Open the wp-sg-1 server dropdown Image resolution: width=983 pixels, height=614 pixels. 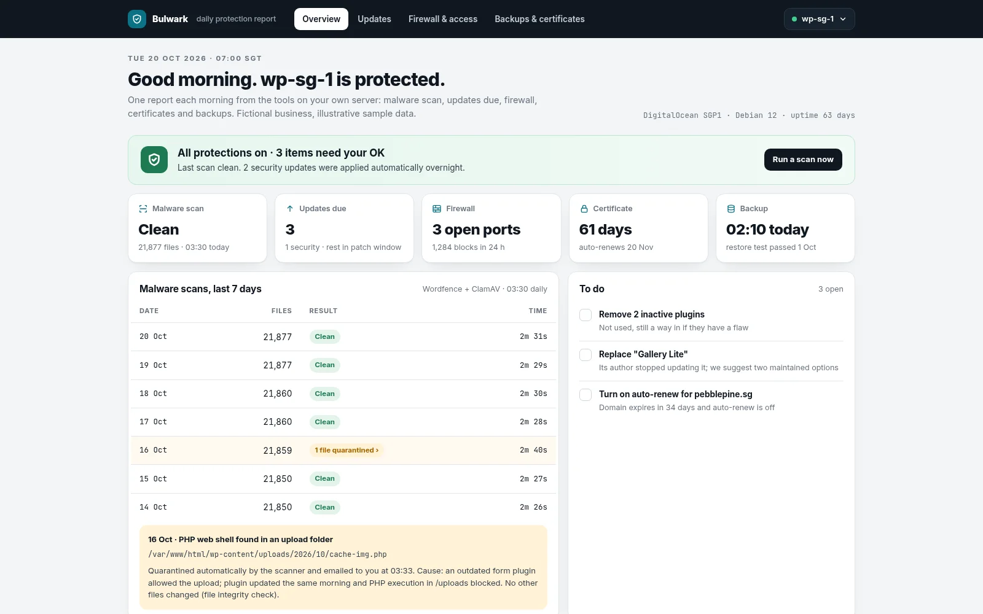(x=819, y=19)
